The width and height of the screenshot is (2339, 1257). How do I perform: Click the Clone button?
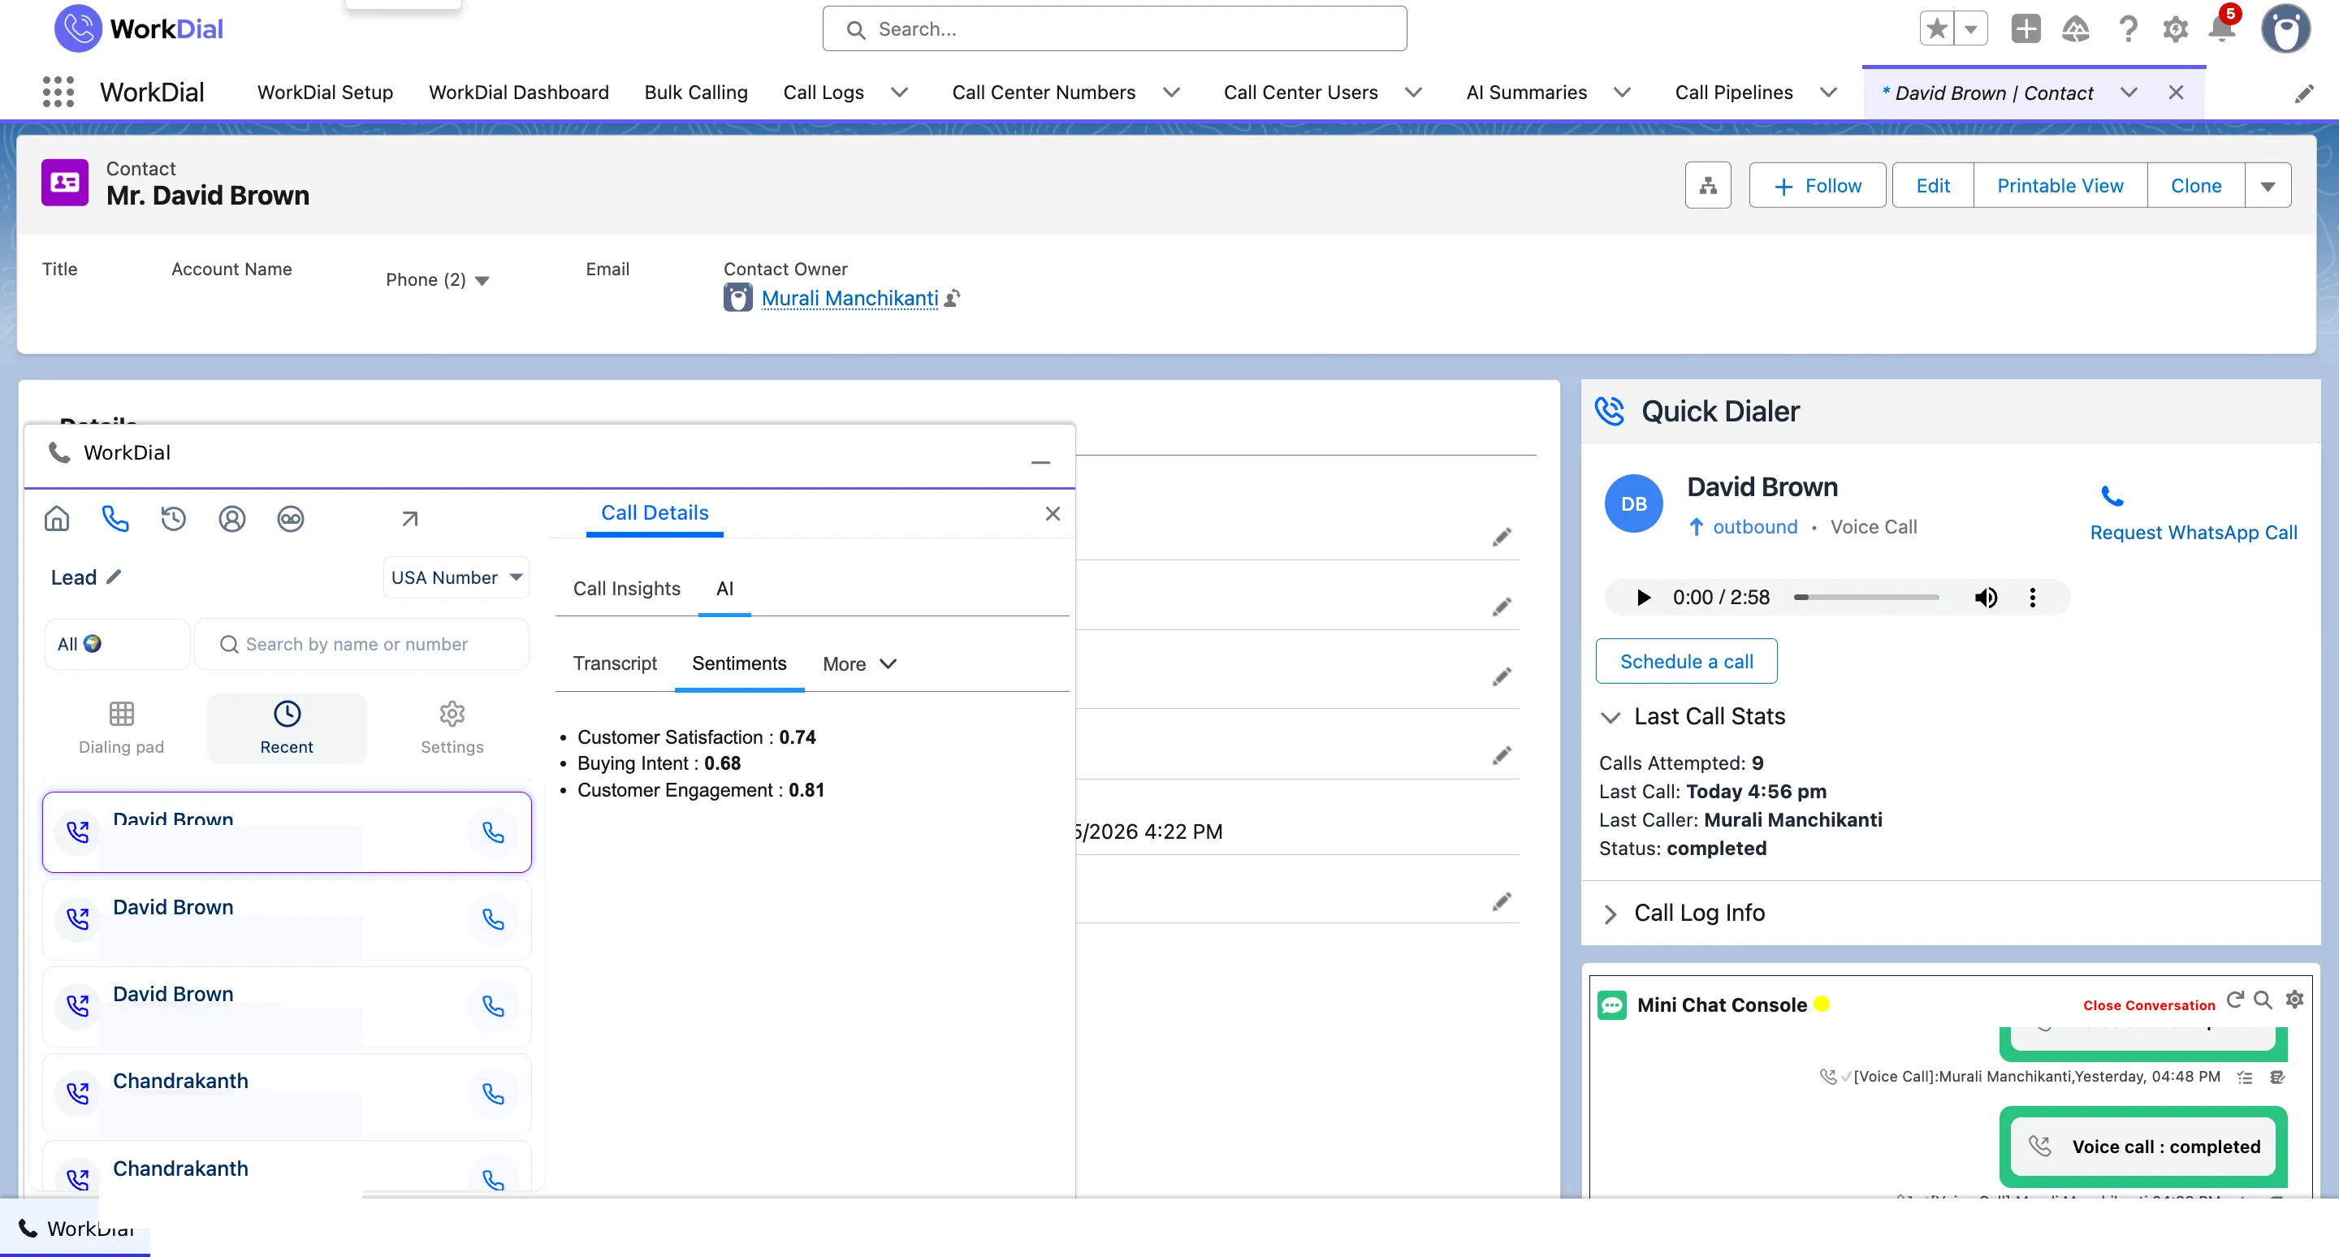pos(2195,186)
